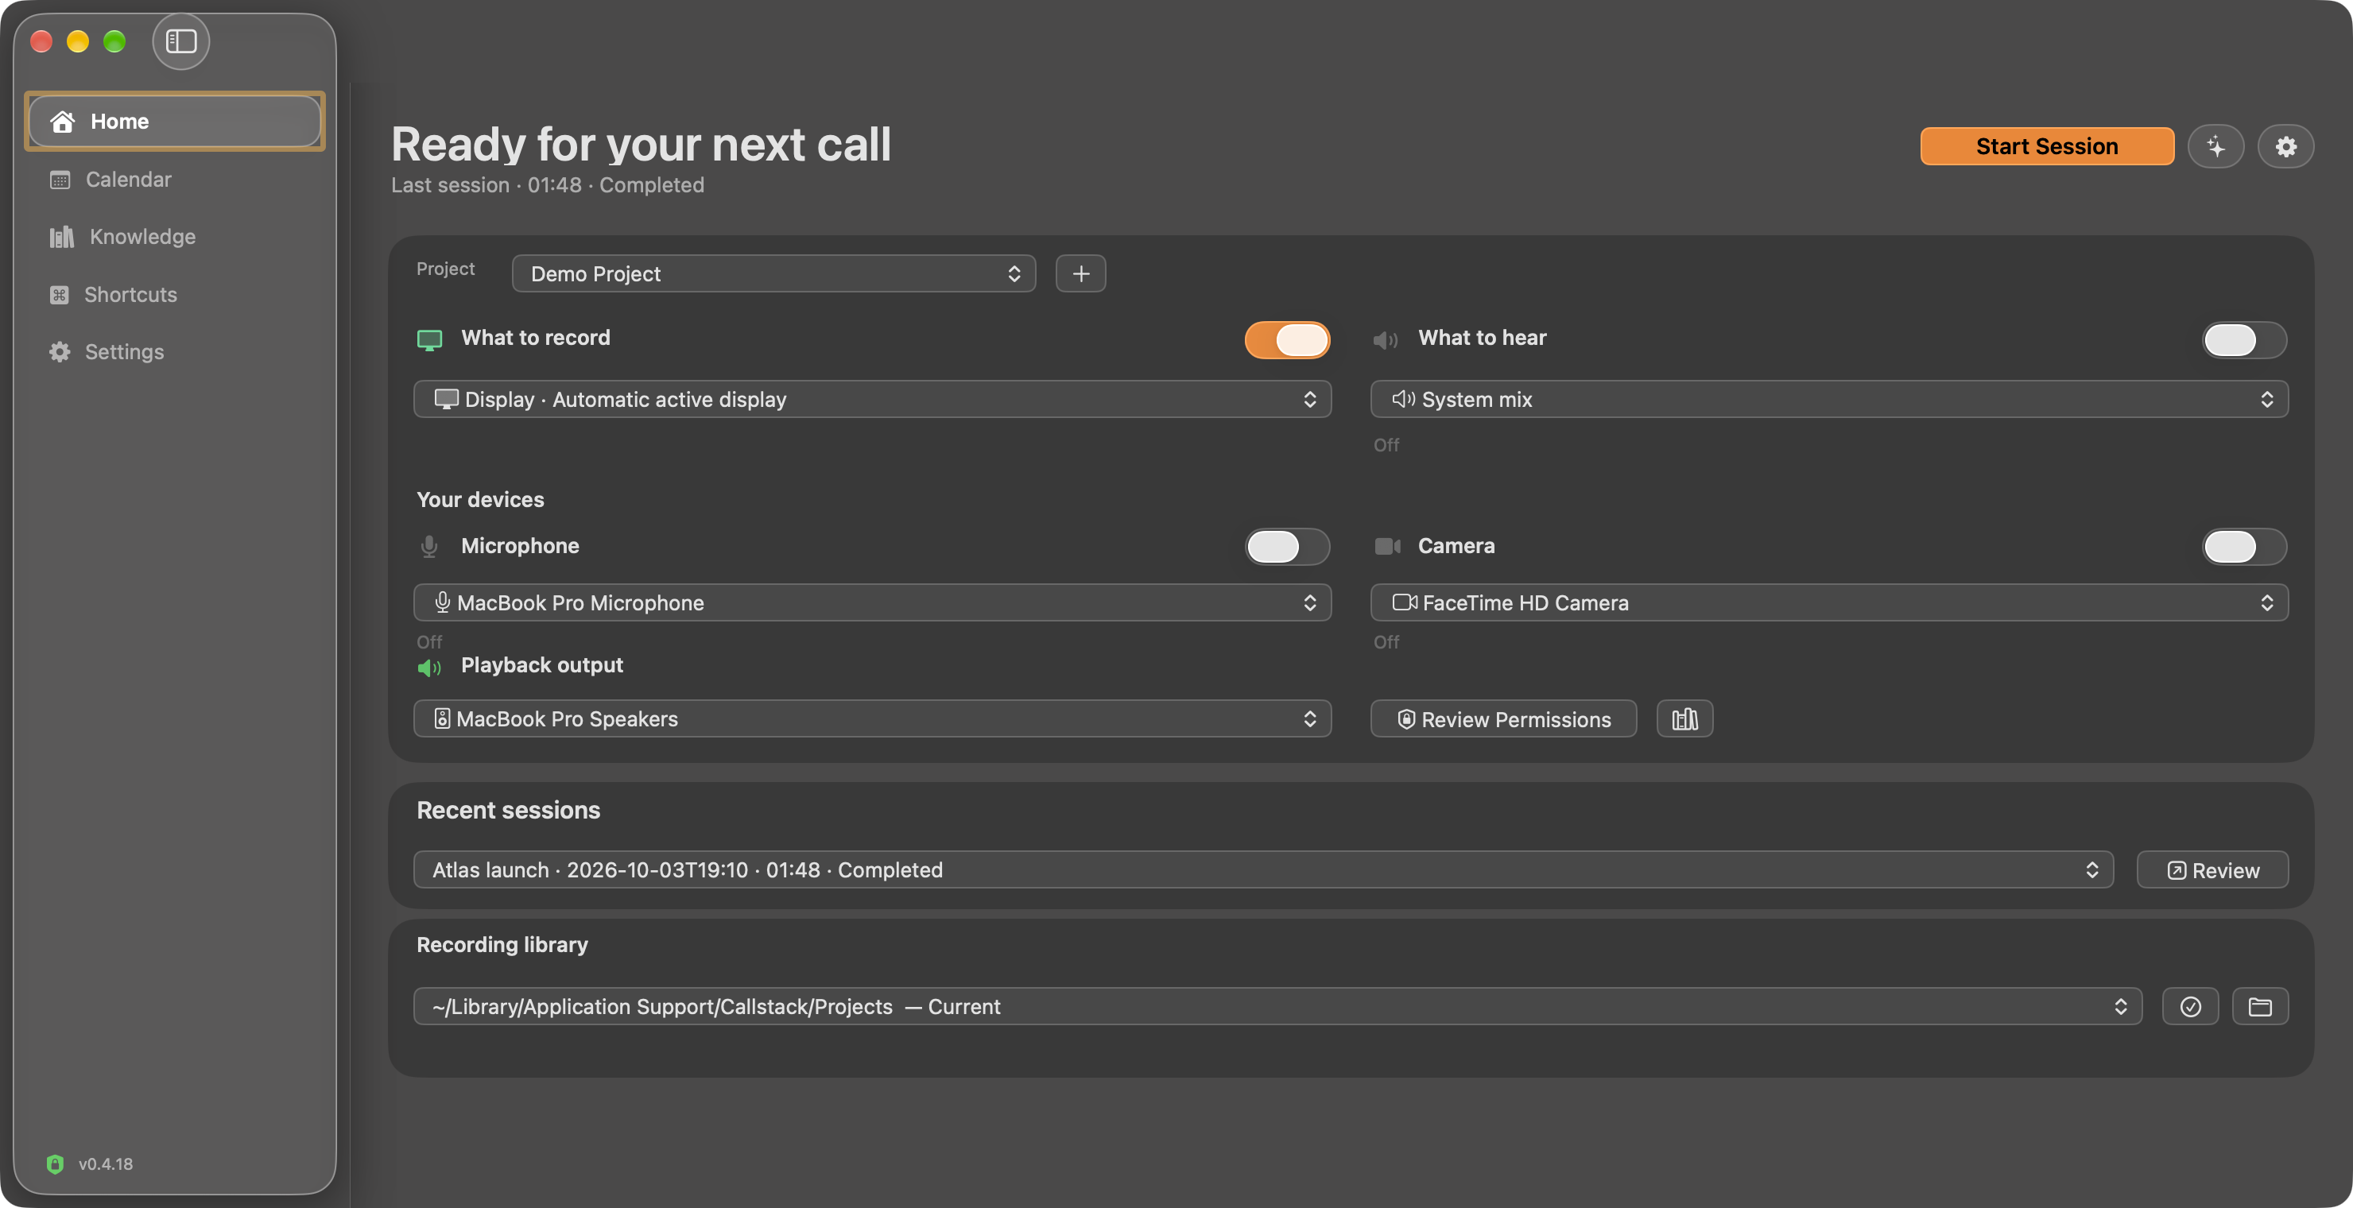Open the gear settings button near Start Session
This screenshot has height=1208, width=2353.
pos(2285,146)
